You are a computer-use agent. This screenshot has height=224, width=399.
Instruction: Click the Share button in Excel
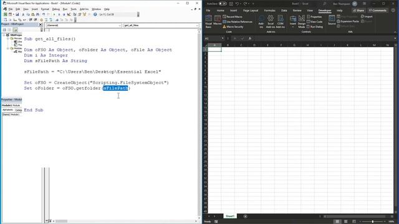pos(358,11)
